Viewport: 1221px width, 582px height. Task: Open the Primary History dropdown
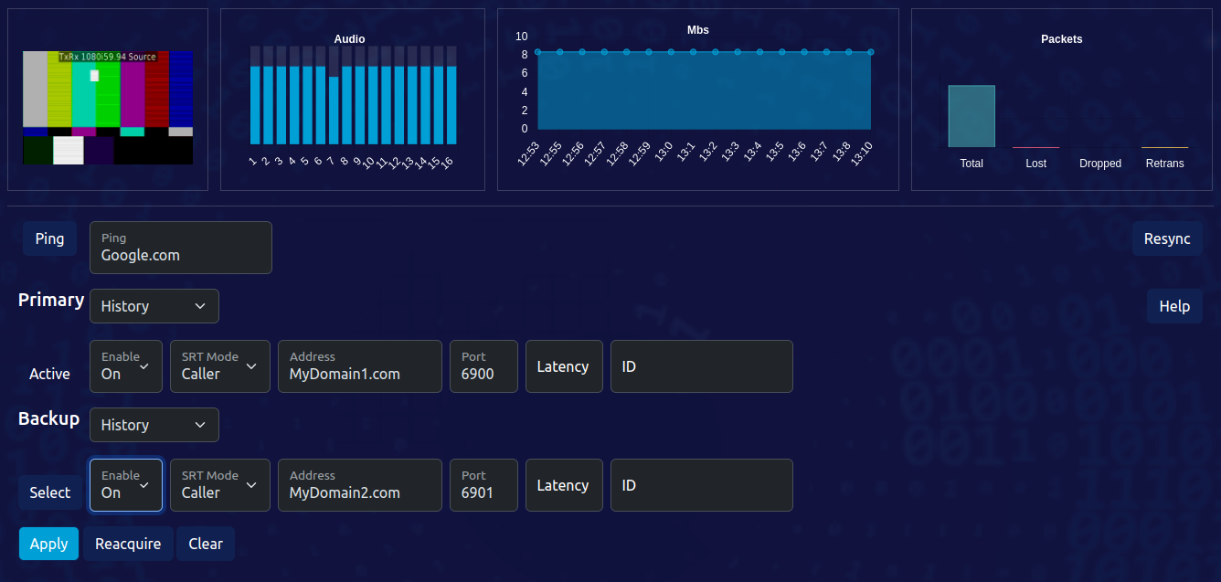tap(154, 306)
